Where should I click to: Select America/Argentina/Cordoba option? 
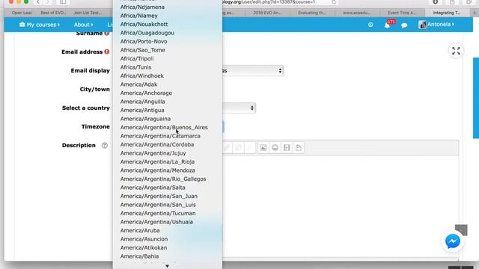tap(157, 144)
